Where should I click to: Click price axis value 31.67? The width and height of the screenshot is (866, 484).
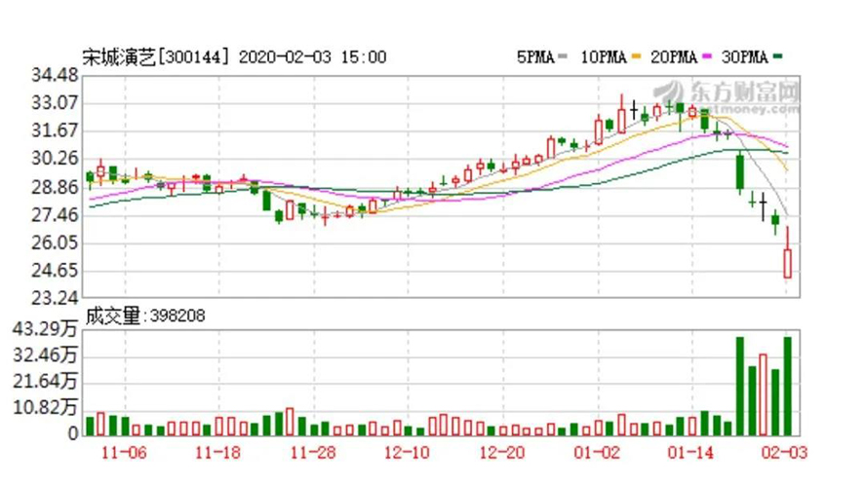(x=56, y=130)
